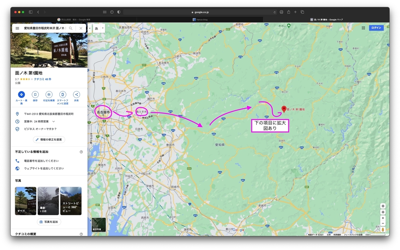Expand the 営業中 24時間営業 hours chevron
The height and width of the screenshot is (250, 400).
53,121
